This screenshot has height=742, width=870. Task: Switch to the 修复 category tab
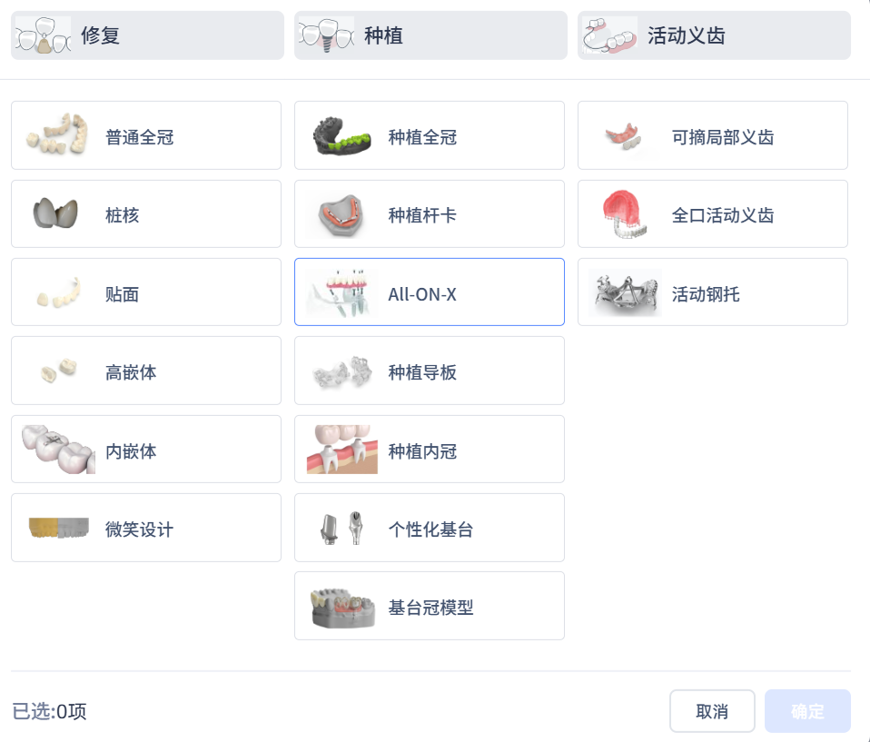(147, 35)
